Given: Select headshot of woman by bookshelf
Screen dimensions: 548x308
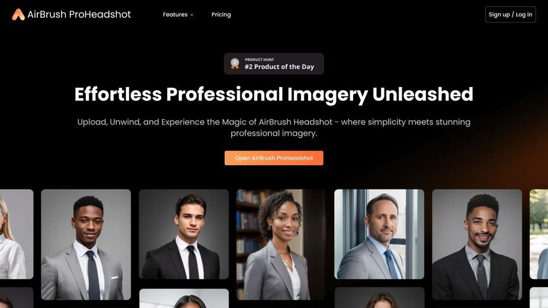Looking at the screenshot, I should pyautogui.click(x=281, y=245).
